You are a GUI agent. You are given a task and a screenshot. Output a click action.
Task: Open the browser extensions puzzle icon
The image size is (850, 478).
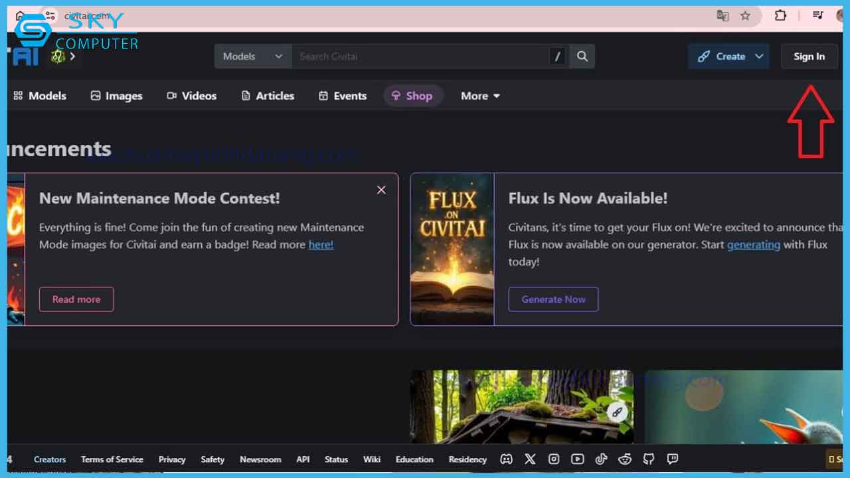pyautogui.click(x=781, y=15)
